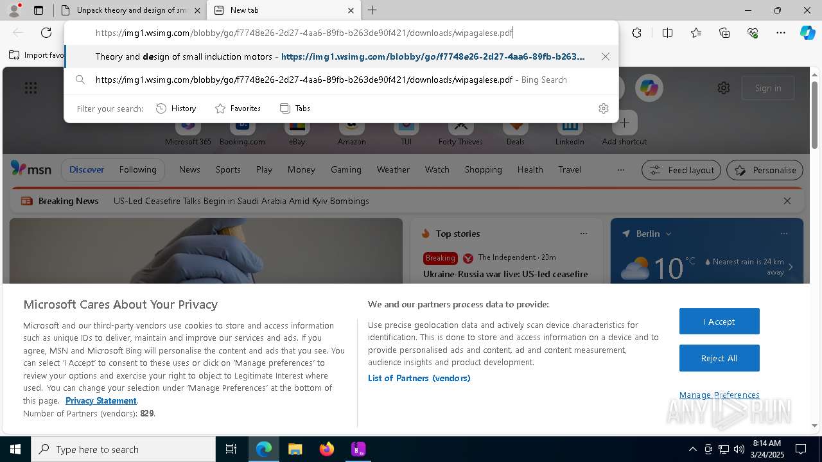Open the Weather category
Image resolution: width=822 pixels, height=462 pixels.
[x=393, y=169]
